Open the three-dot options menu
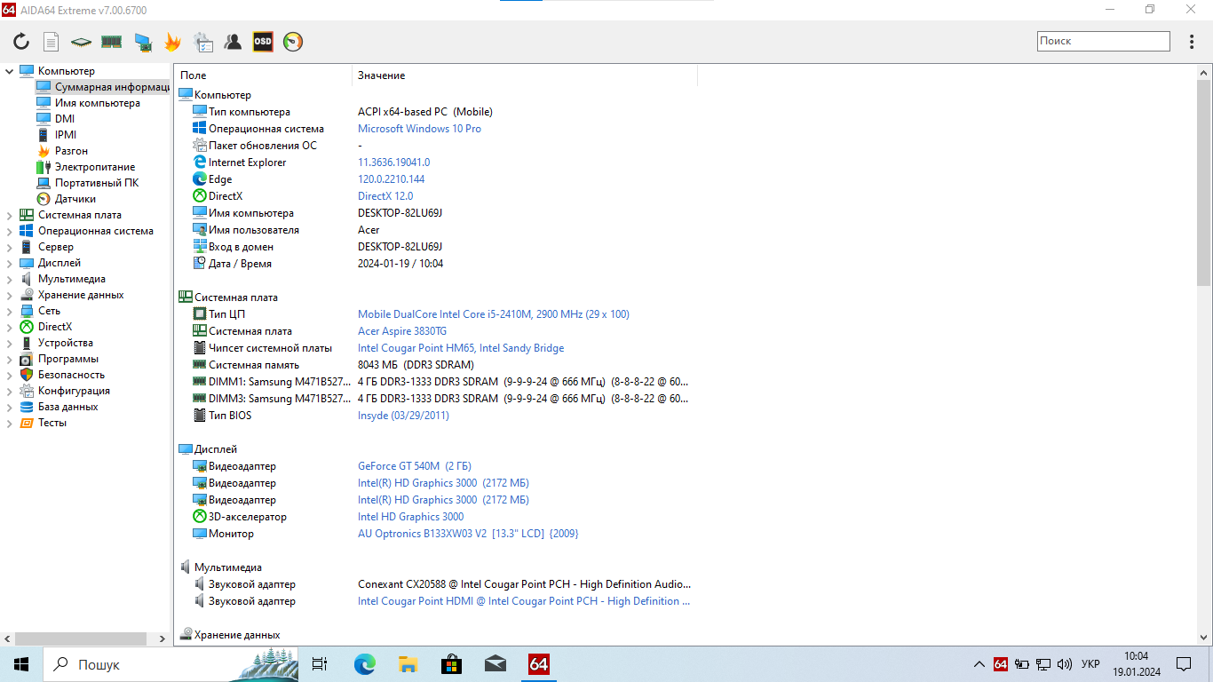1213x682 pixels. [x=1192, y=42]
